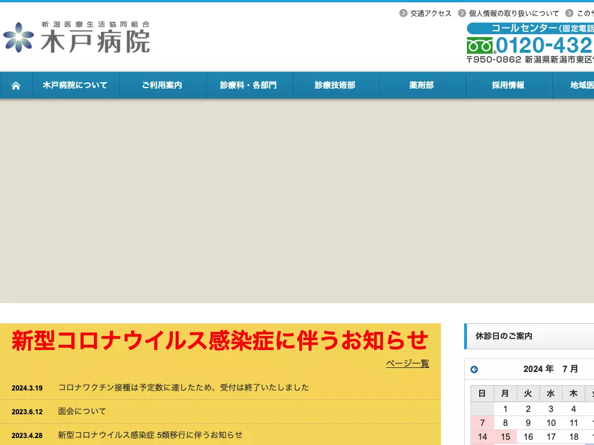Select calendar day 17
Viewport: 594px width, 445px height.
point(551,437)
